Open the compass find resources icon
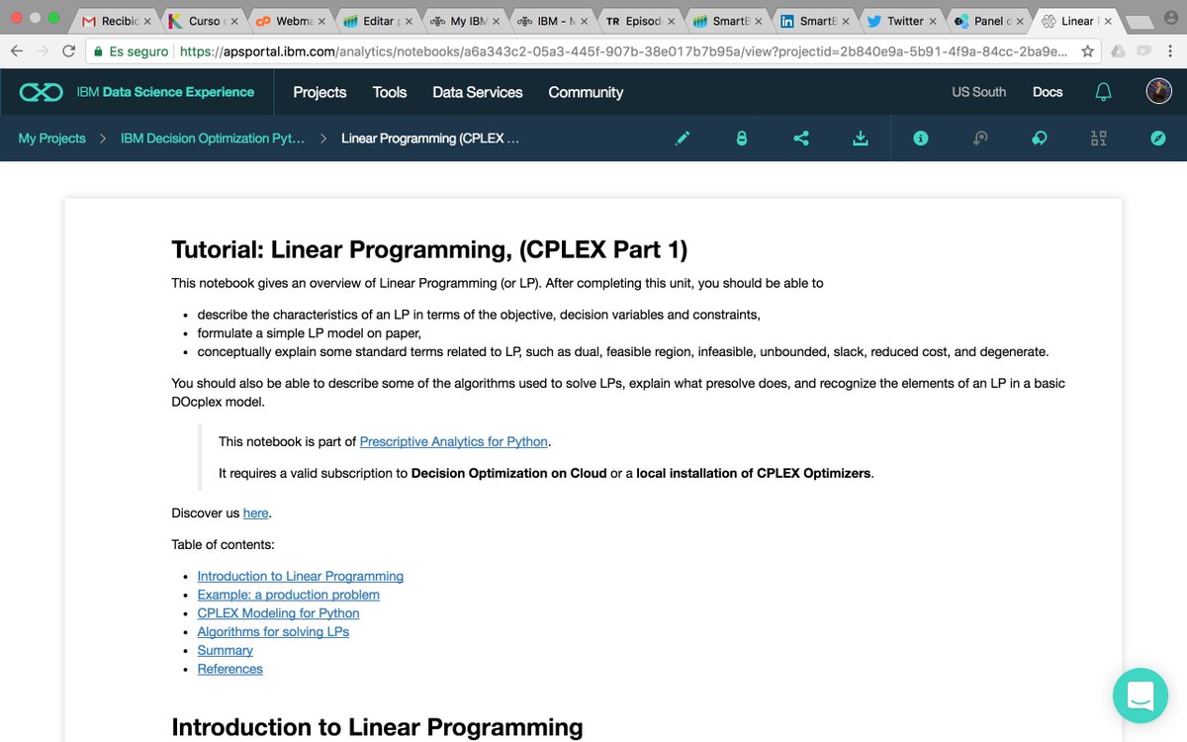Image resolution: width=1187 pixels, height=742 pixels. coord(1158,139)
